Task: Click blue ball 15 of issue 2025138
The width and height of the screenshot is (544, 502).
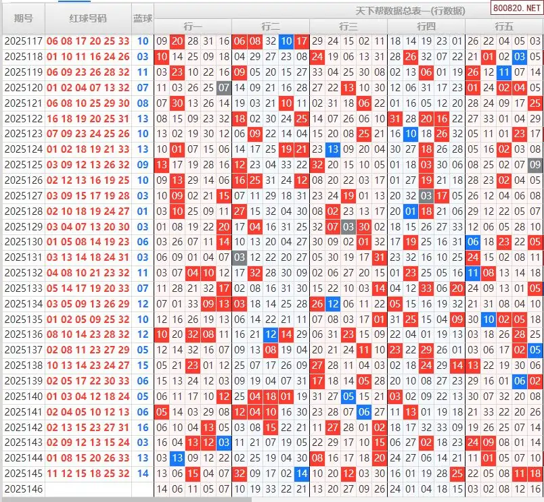Action: [x=142, y=366]
